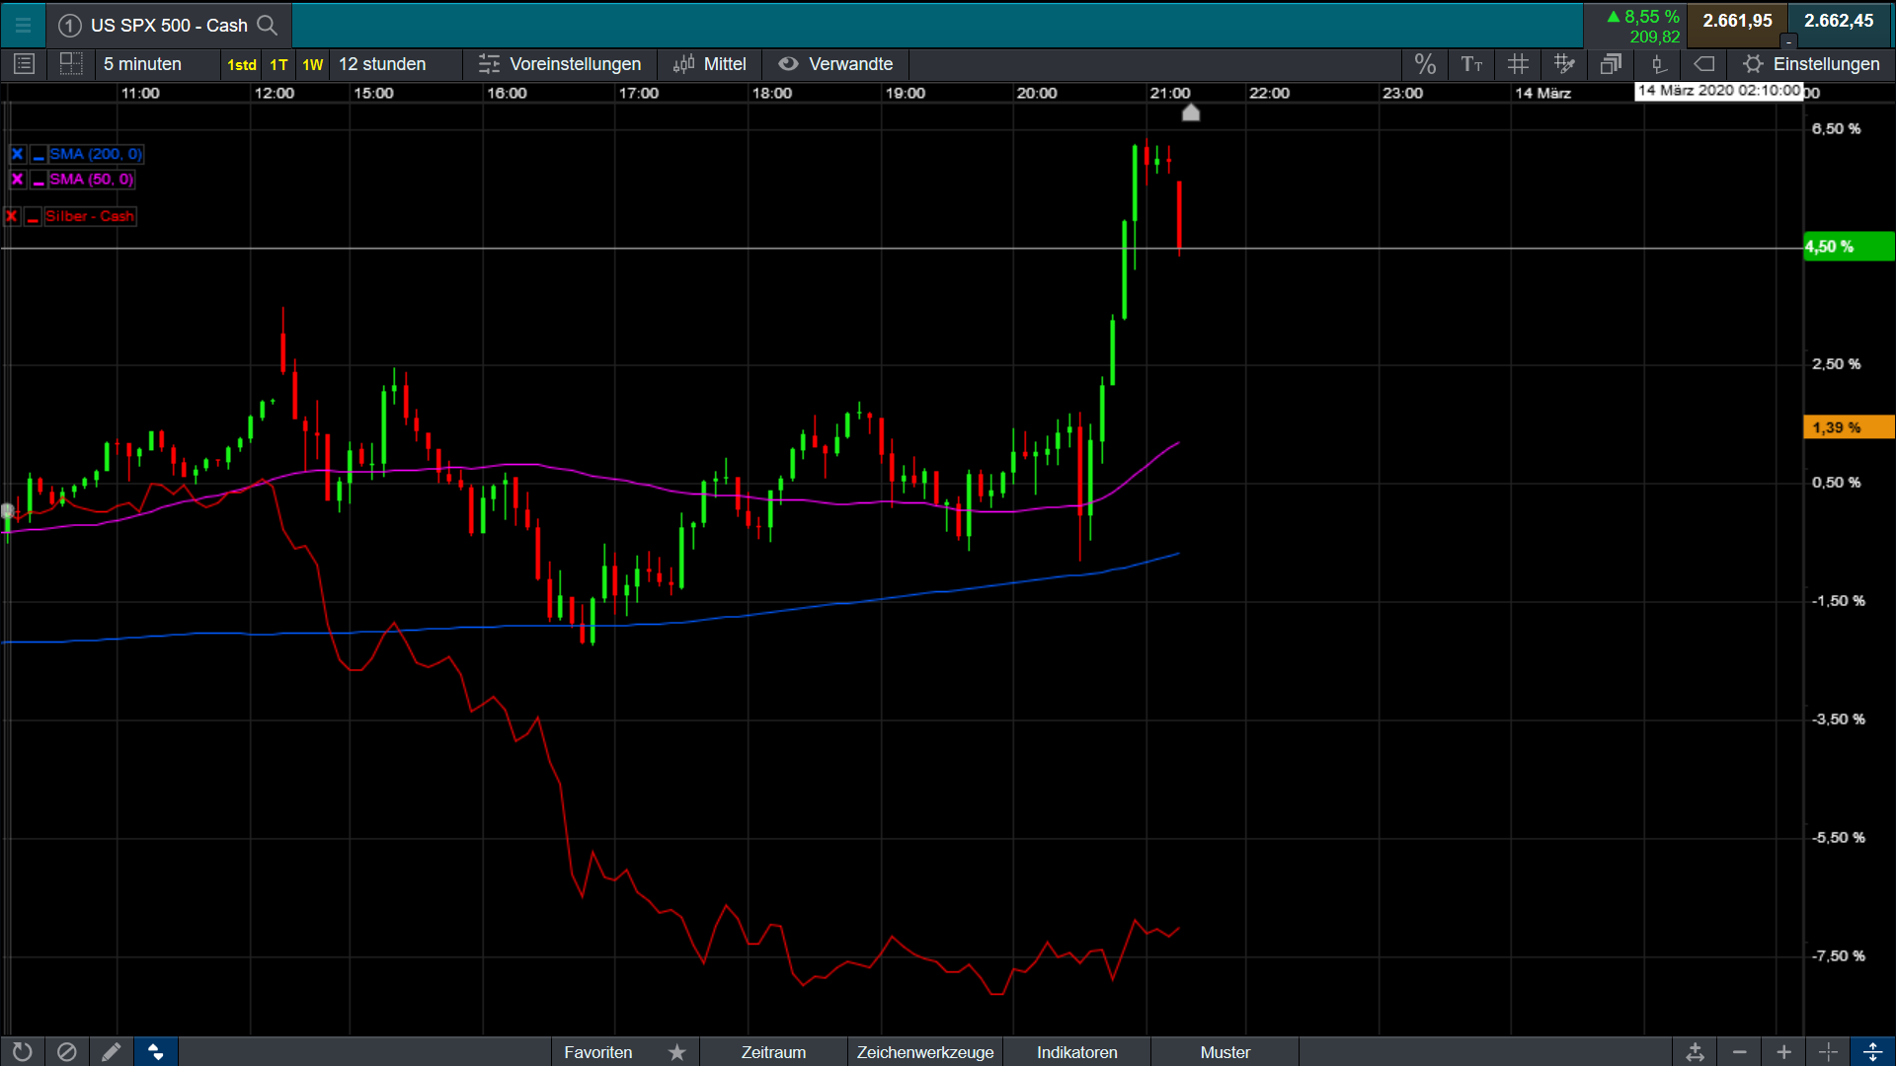This screenshot has width=1896, height=1066.
Task: Open the Zeichenwerkzeuge menu
Action: point(924,1052)
